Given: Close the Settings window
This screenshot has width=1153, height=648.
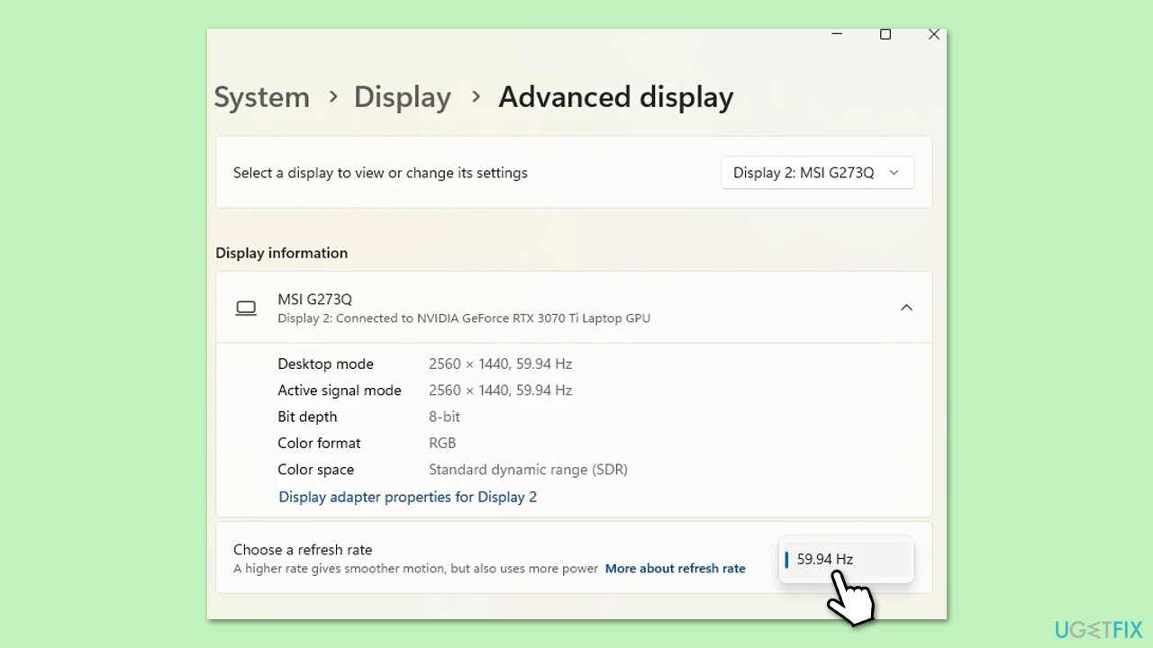Looking at the screenshot, I should coord(934,34).
